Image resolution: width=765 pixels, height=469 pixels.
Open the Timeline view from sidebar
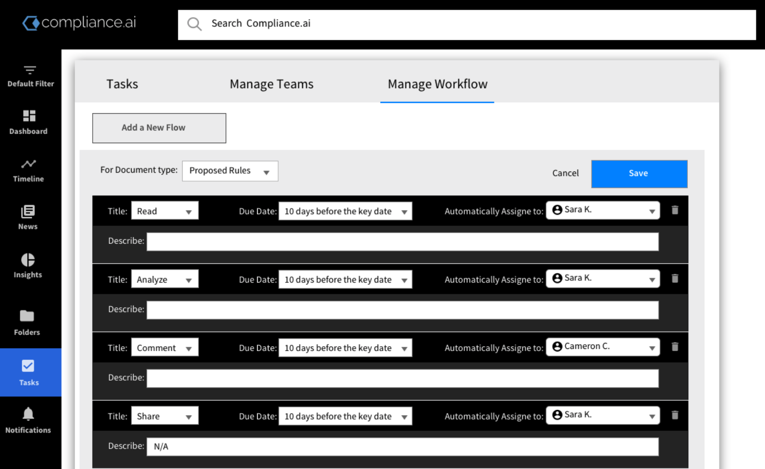(x=28, y=164)
